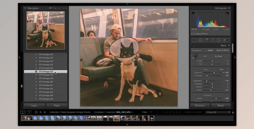Click the right panel vertical scrollbar
Image resolution: width=254 pixels, height=129 pixels.
233,48
